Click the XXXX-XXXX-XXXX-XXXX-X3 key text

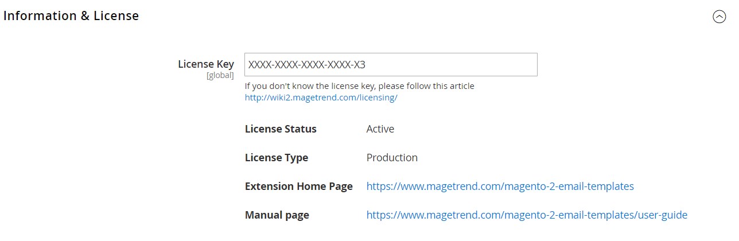tap(307, 65)
